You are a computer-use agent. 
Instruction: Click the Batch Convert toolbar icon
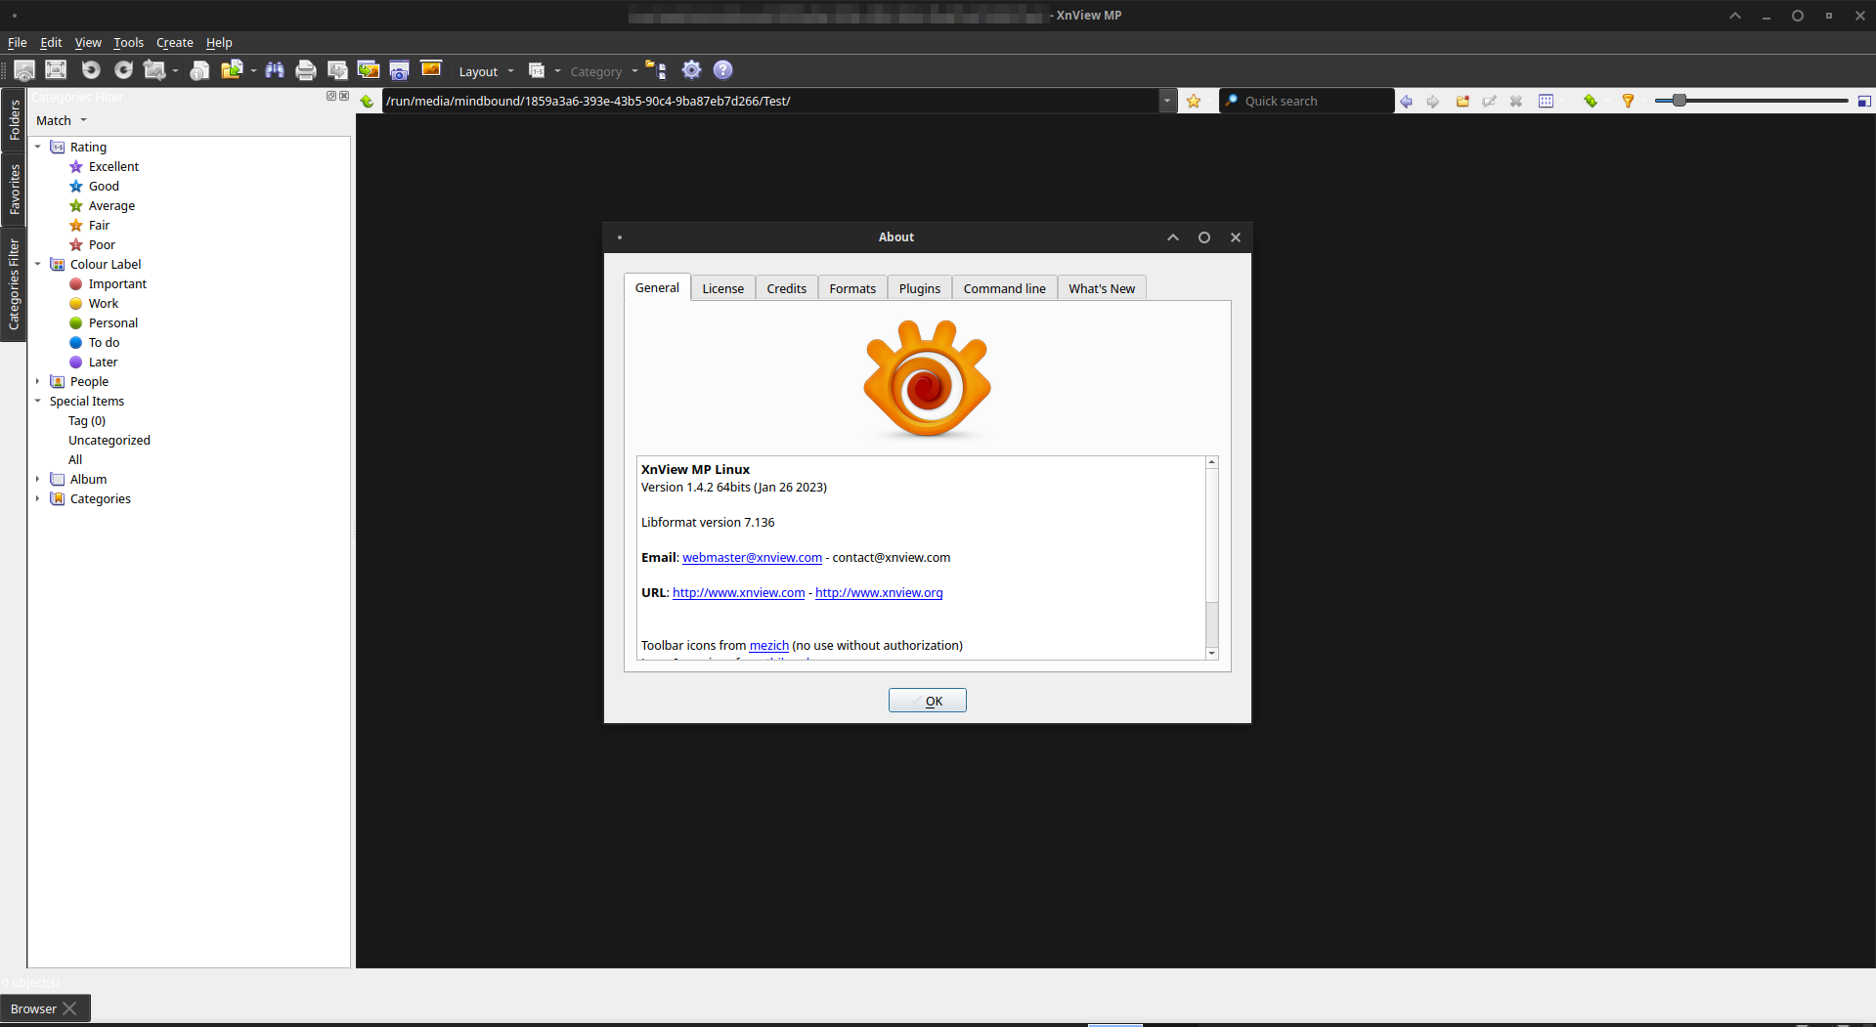337,70
